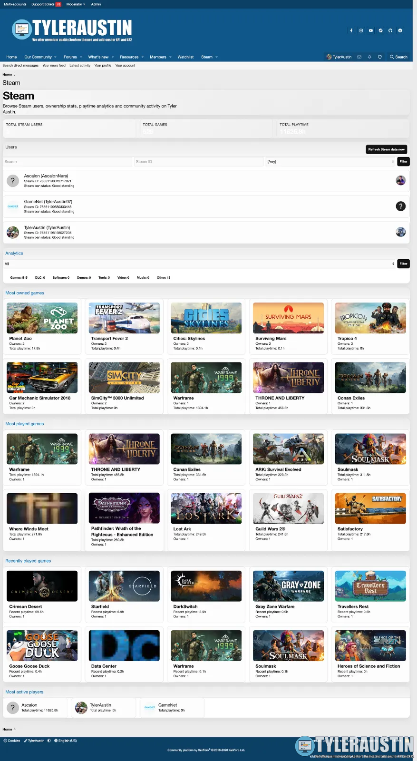Open the users '(Any)' filter dropdown
Image resolution: width=417 pixels, height=761 pixels.
click(330, 162)
